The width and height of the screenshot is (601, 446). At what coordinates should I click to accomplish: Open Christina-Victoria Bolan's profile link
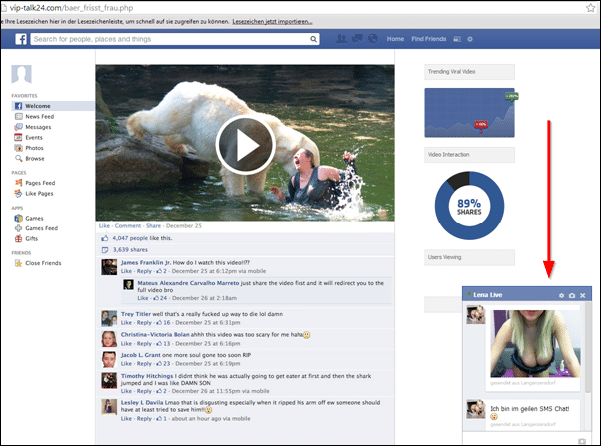click(155, 335)
